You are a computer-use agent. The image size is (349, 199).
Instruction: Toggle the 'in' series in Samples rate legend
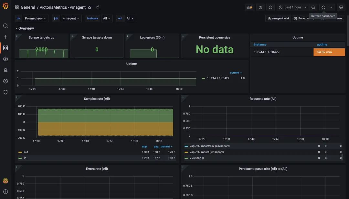tap(26, 158)
